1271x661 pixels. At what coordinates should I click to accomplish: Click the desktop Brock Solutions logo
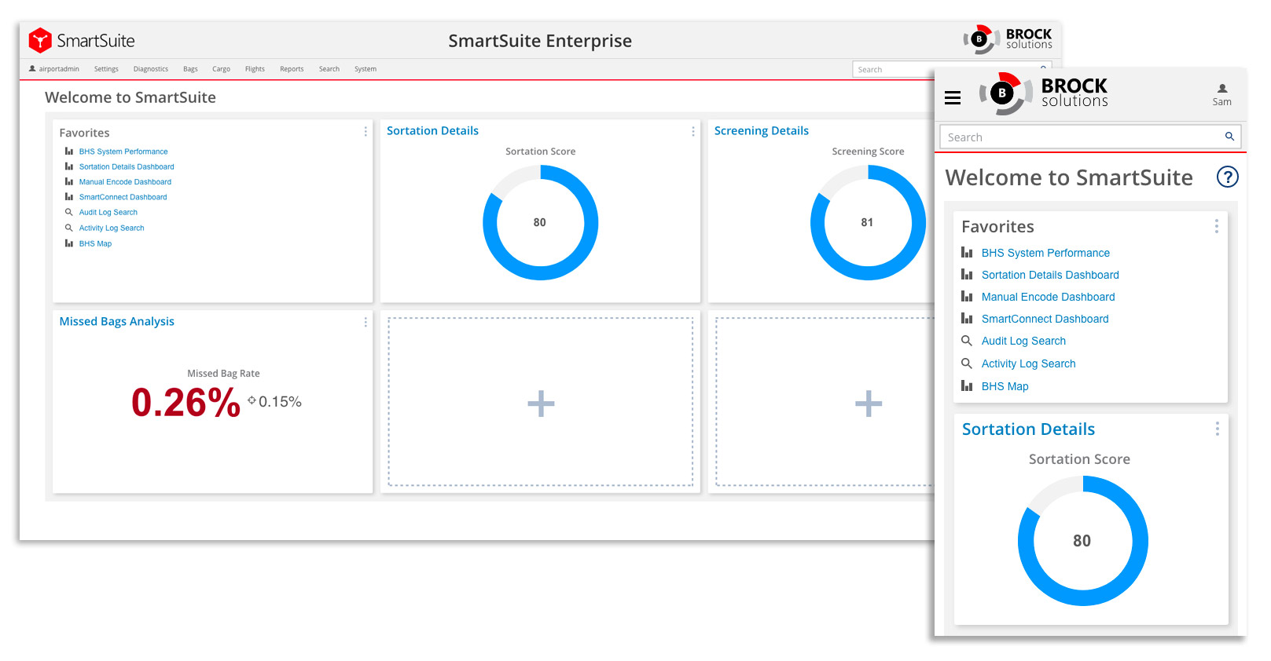[x=1008, y=38]
